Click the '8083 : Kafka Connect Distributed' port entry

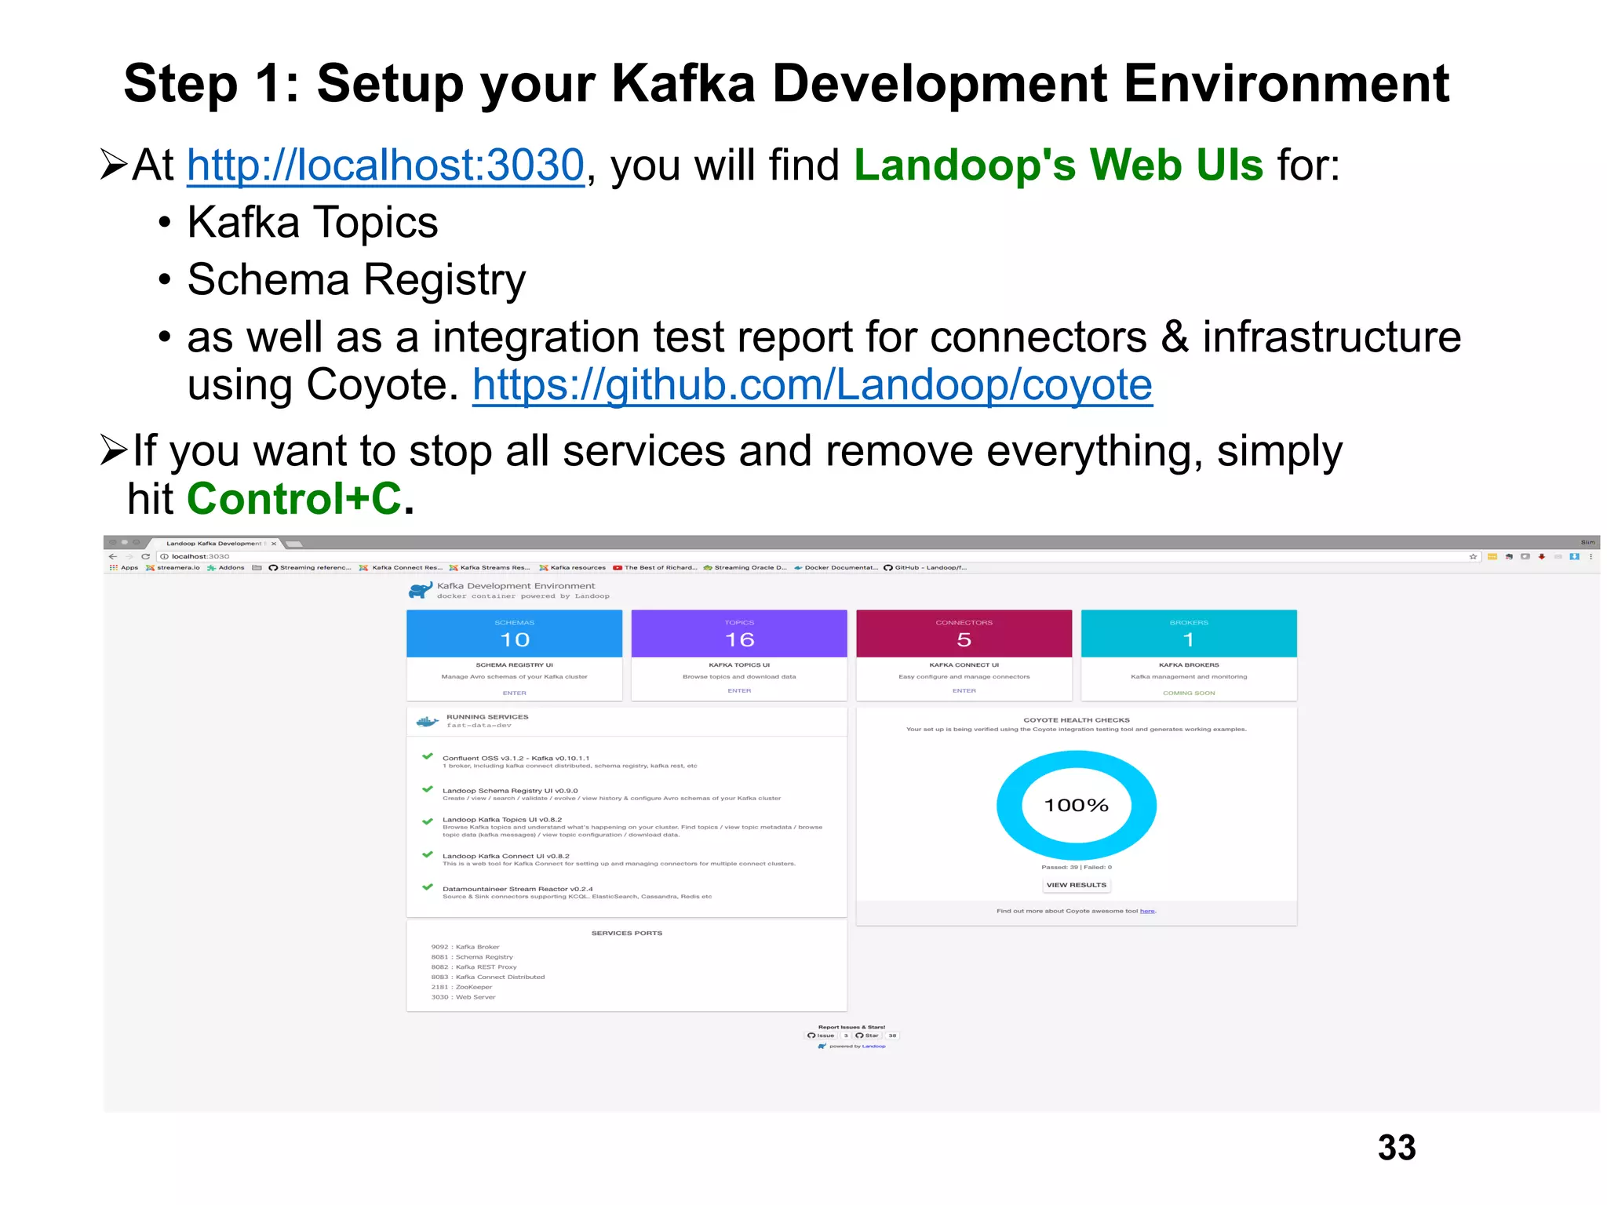click(488, 977)
